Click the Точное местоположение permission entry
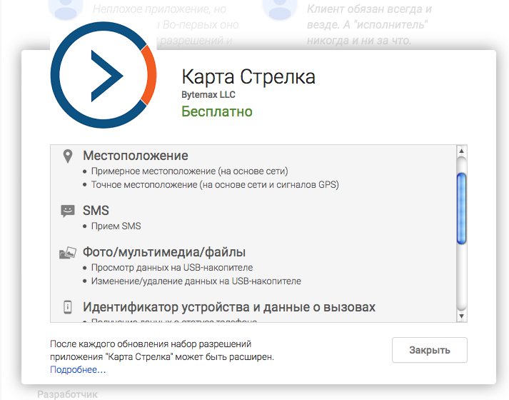The height and width of the screenshot is (400, 509). click(214, 184)
